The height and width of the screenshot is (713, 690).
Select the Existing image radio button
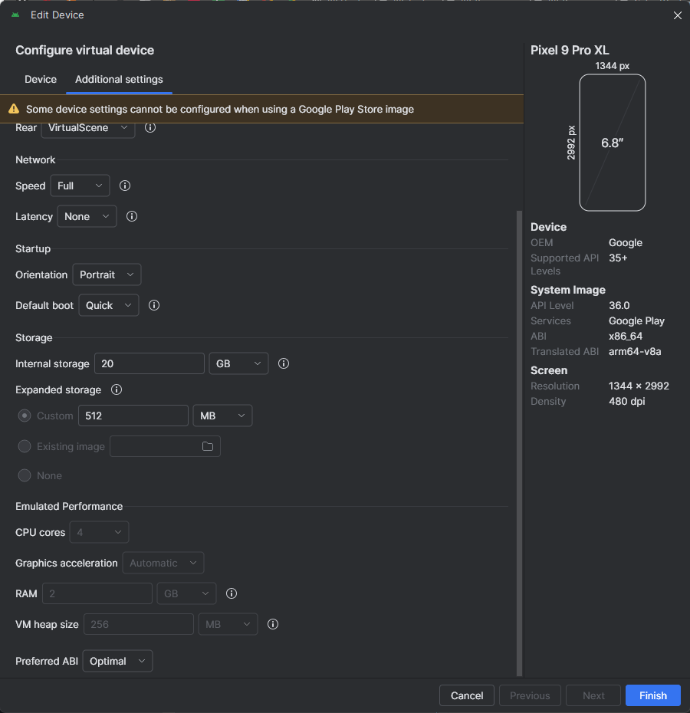tap(25, 446)
